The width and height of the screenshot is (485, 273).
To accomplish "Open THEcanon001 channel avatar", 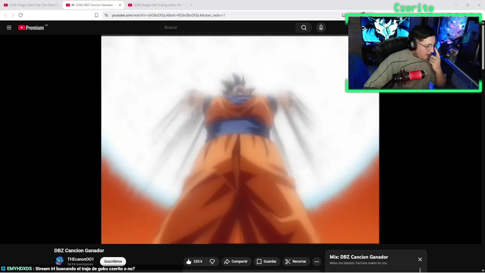I will point(59,261).
